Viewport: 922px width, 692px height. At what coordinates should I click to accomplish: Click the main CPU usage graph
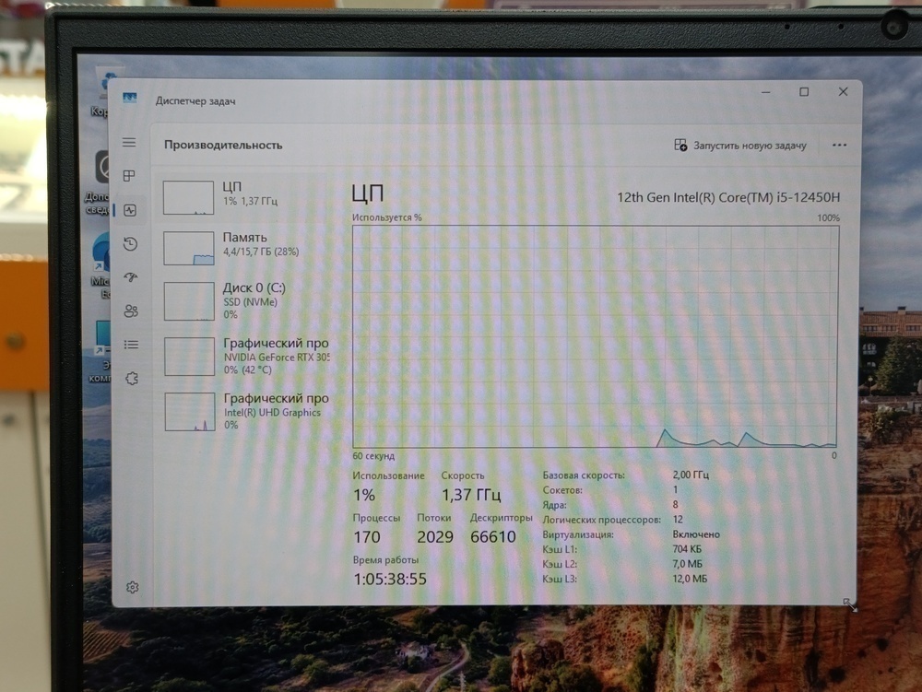[x=595, y=336]
